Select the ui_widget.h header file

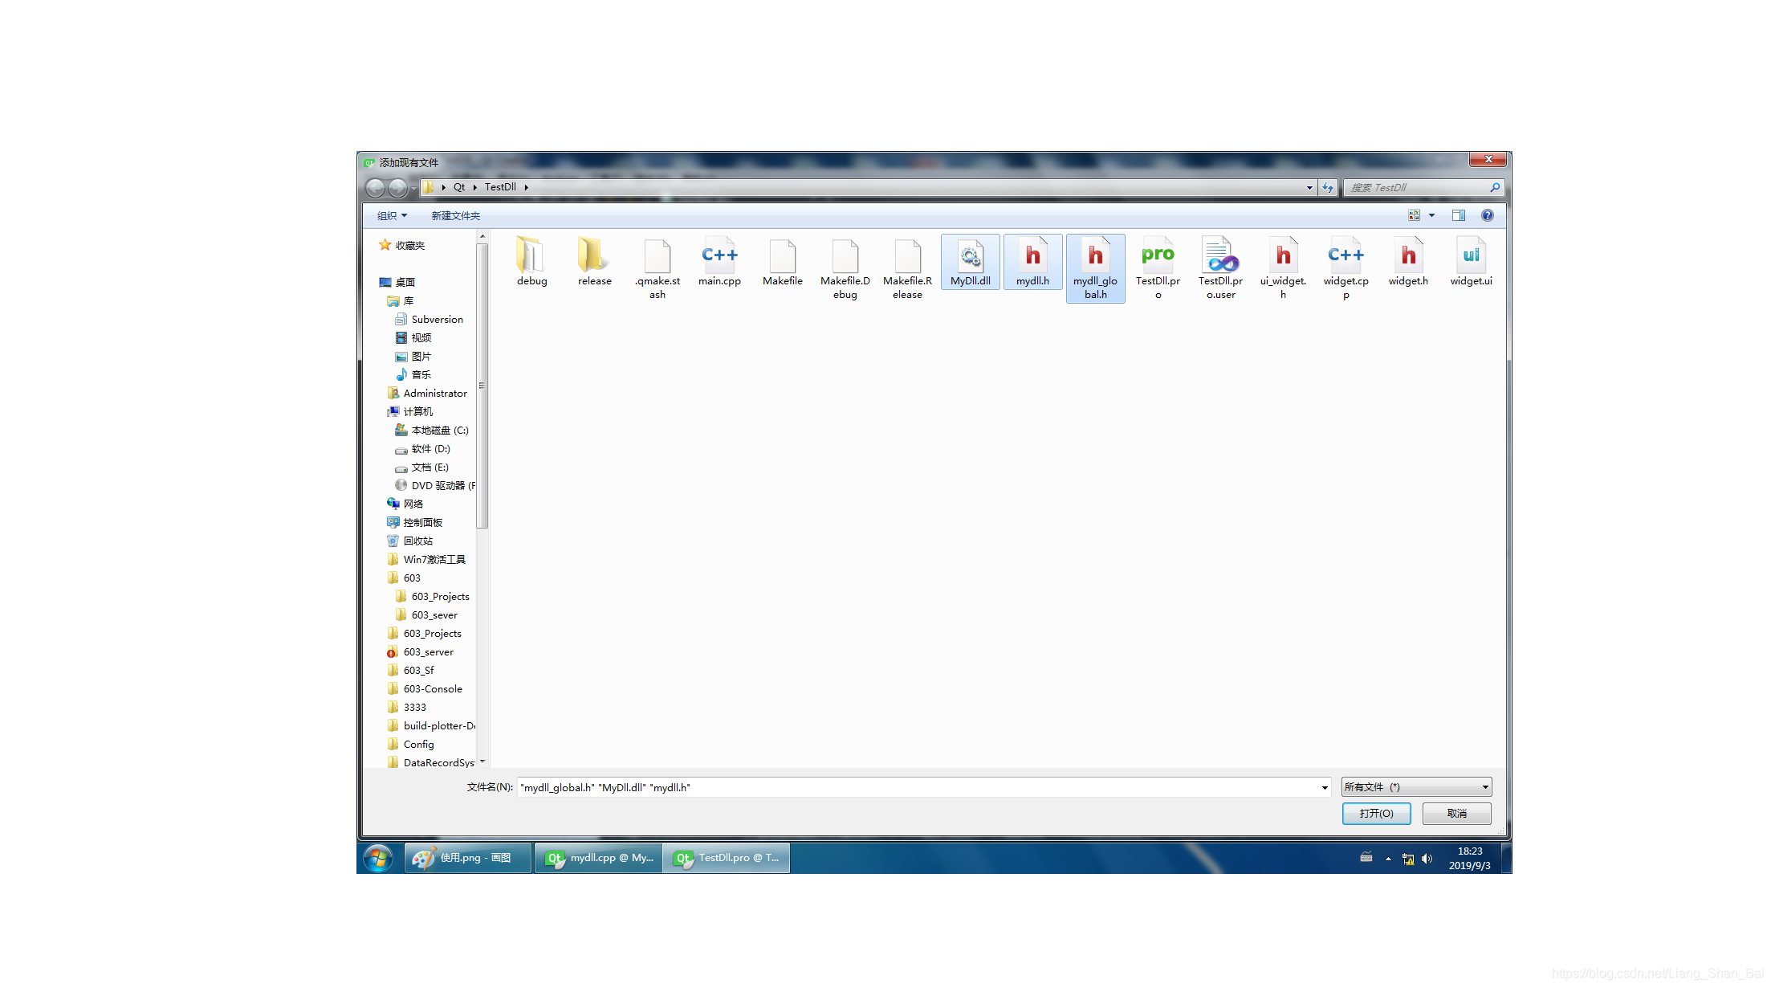tap(1283, 268)
